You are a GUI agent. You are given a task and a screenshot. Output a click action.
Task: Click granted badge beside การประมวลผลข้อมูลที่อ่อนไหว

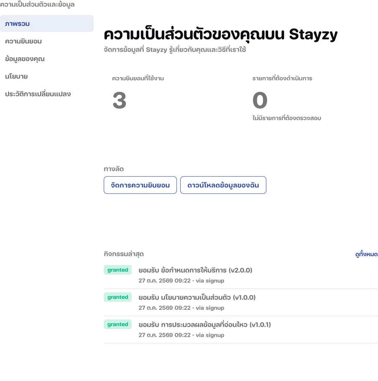[x=117, y=324]
